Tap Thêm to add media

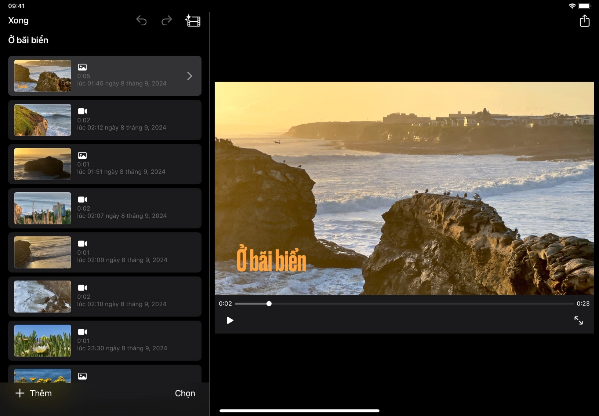34,393
